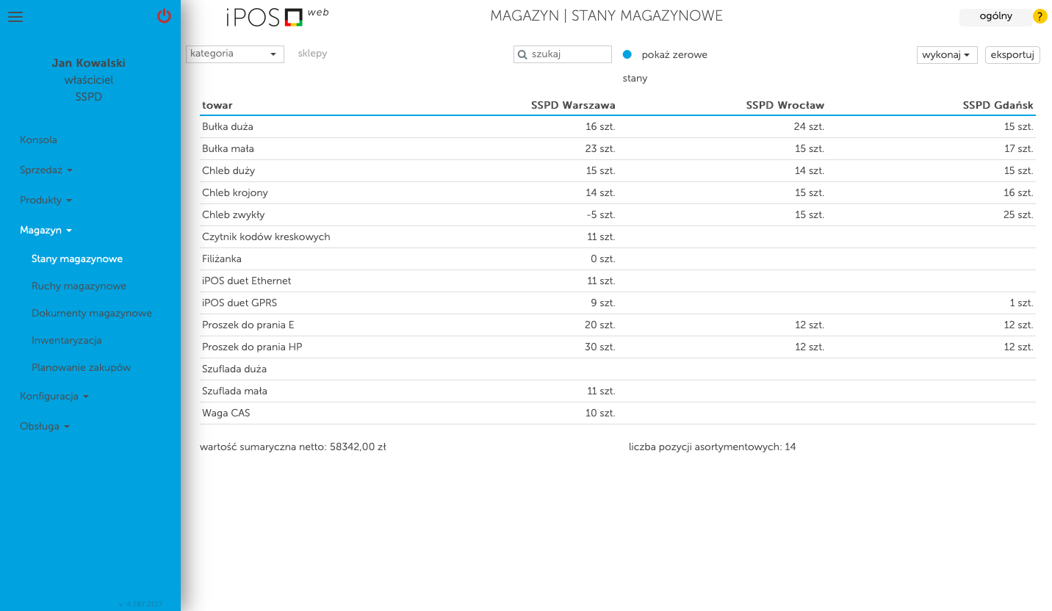The height and width of the screenshot is (611, 1052).
Task: Open the wykonaj dropdown menu
Action: pos(946,55)
